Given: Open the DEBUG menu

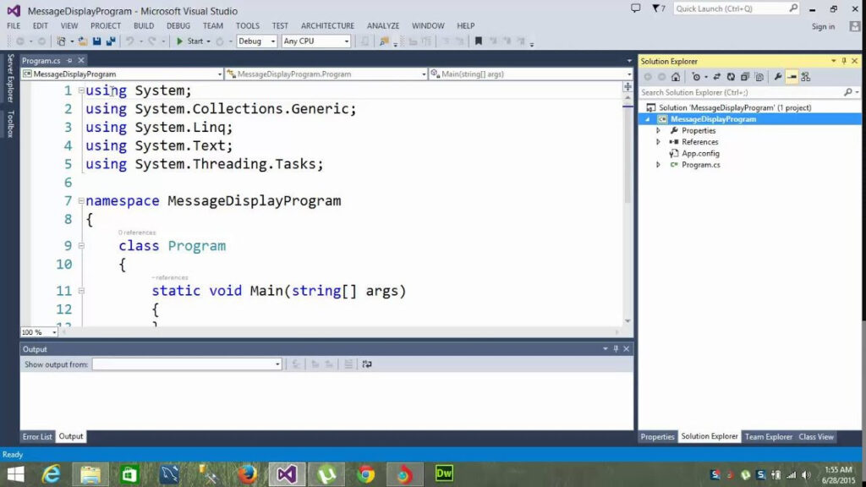Looking at the screenshot, I should tap(178, 26).
